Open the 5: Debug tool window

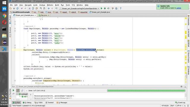(27, 103)
